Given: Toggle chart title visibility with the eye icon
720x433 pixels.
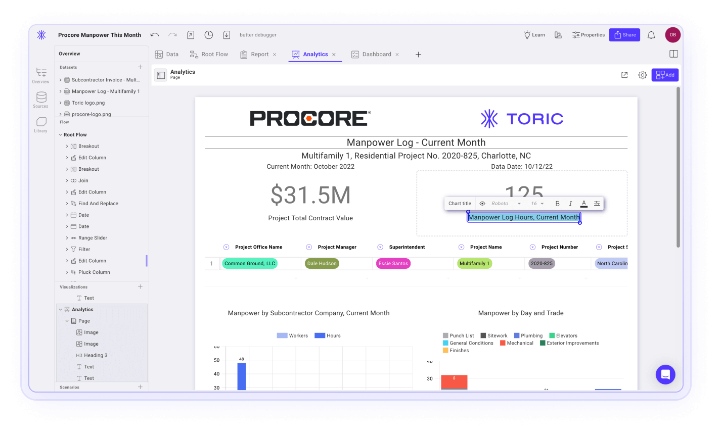Looking at the screenshot, I should [x=482, y=203].
